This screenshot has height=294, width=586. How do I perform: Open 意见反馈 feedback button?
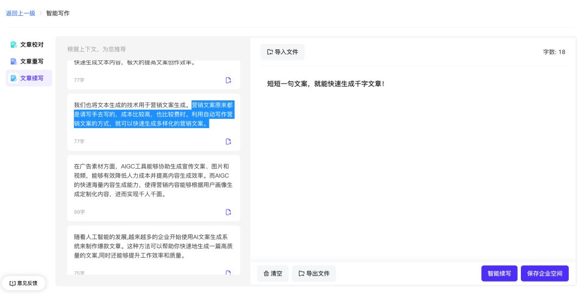(x=23, y=283)
